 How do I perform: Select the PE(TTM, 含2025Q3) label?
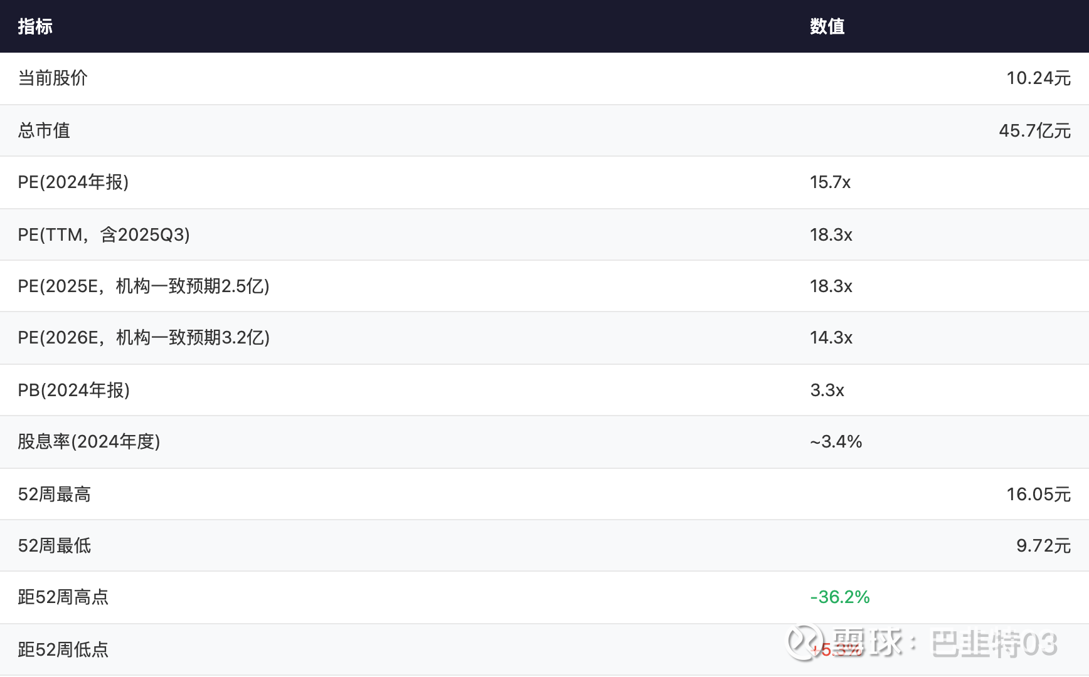tap(104, 234)
